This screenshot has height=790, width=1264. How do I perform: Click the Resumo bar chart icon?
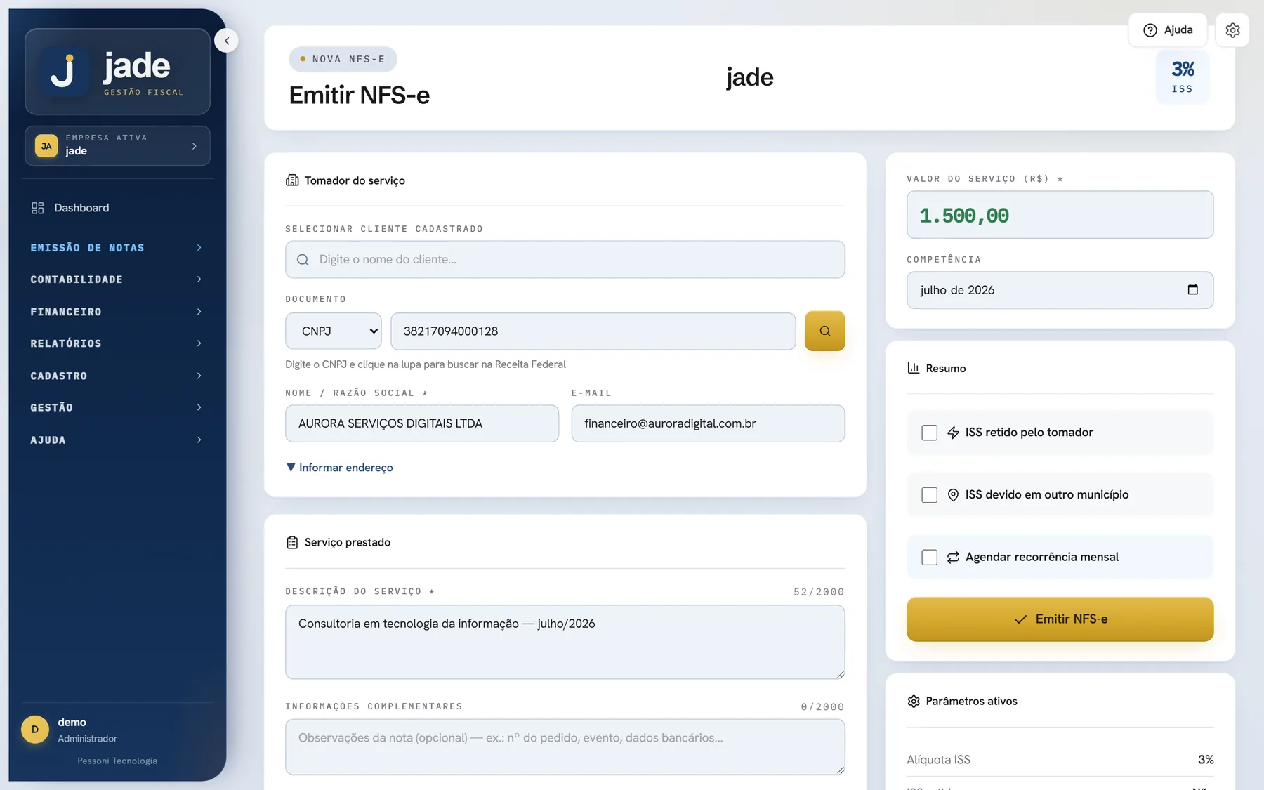pyautogui.click(x=913, y=368)
